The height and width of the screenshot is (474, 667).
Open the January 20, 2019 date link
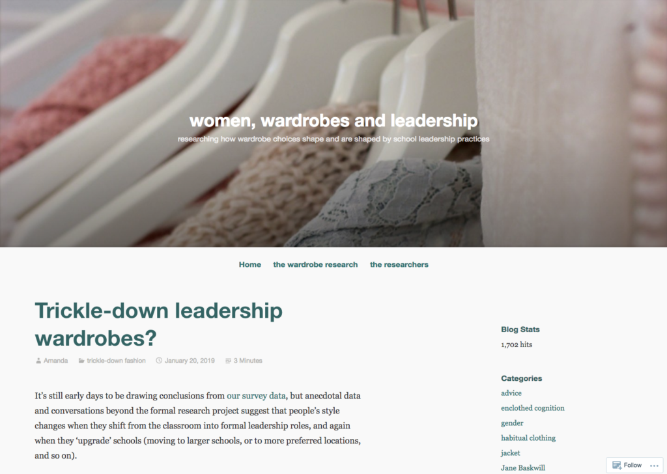(x=190, y=361)
